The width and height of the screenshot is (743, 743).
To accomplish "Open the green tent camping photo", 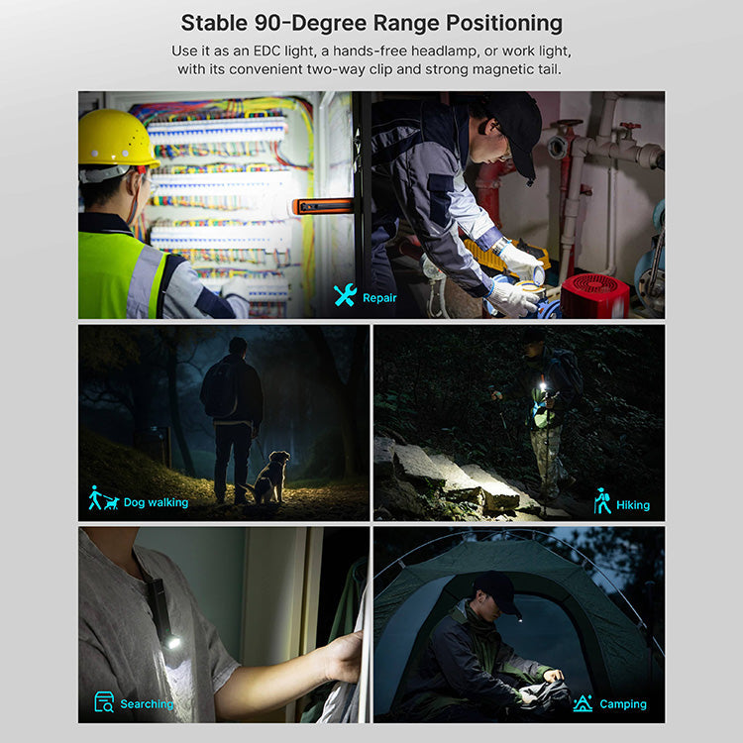I will (x=518, y=624).
